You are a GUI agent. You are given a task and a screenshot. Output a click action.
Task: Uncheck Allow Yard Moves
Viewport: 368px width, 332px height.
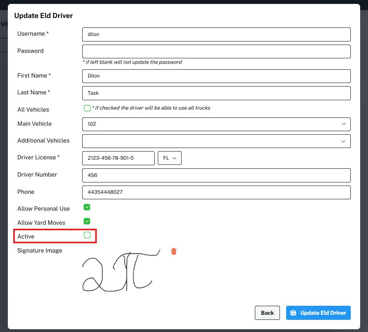tap(87, 221)
